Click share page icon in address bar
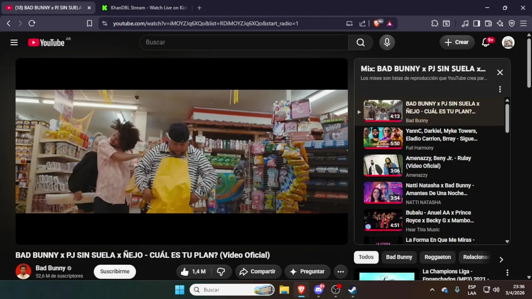 coord(362,23)
